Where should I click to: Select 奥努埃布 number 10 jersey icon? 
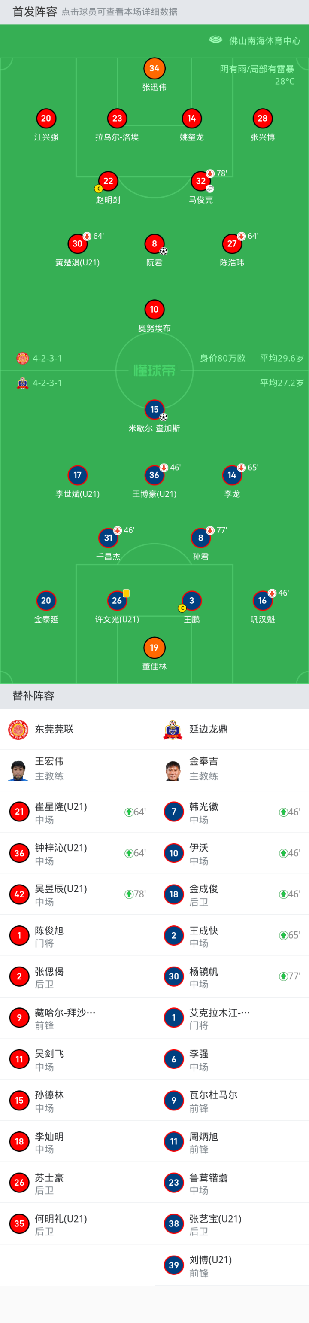tap(154, 309)
